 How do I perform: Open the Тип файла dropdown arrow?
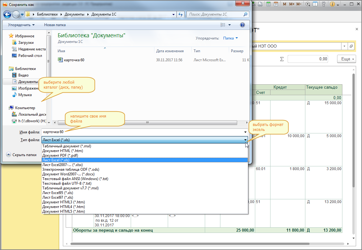pyautogui.click(x=246, y=140)
